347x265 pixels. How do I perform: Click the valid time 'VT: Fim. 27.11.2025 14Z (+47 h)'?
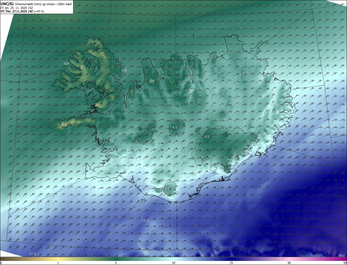[x=22, y=11]
